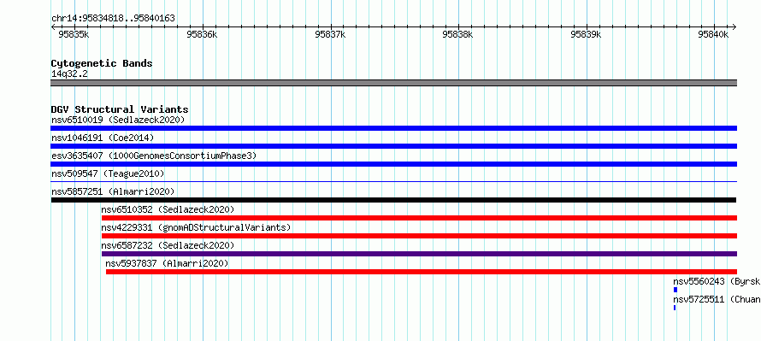This screenshot has width=761, height=341.
Task: Click the 95838k ruler position
Action: pyautogui.click(x=457, y=34)
